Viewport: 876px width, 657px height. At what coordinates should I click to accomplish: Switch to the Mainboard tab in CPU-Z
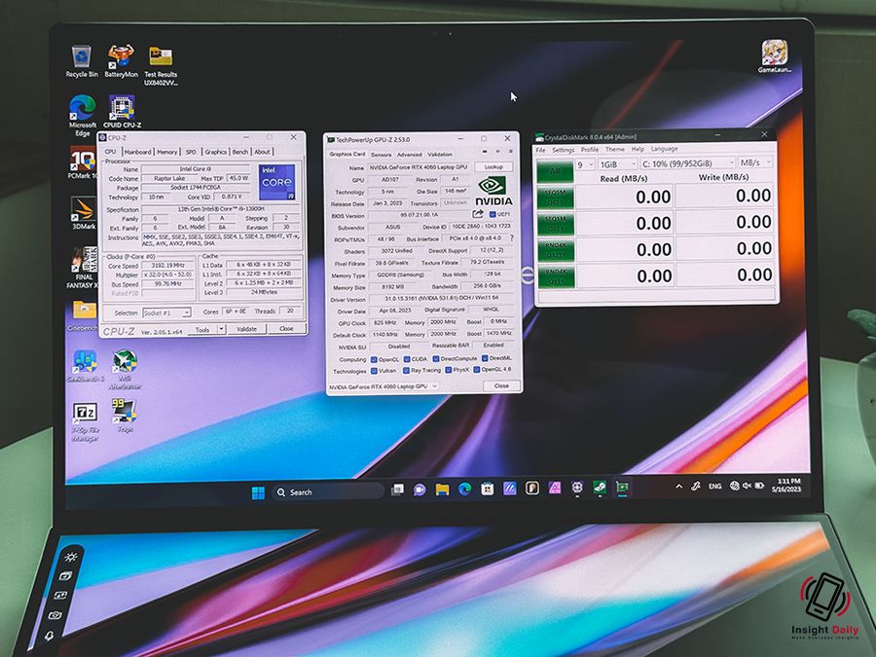[137, 152]
